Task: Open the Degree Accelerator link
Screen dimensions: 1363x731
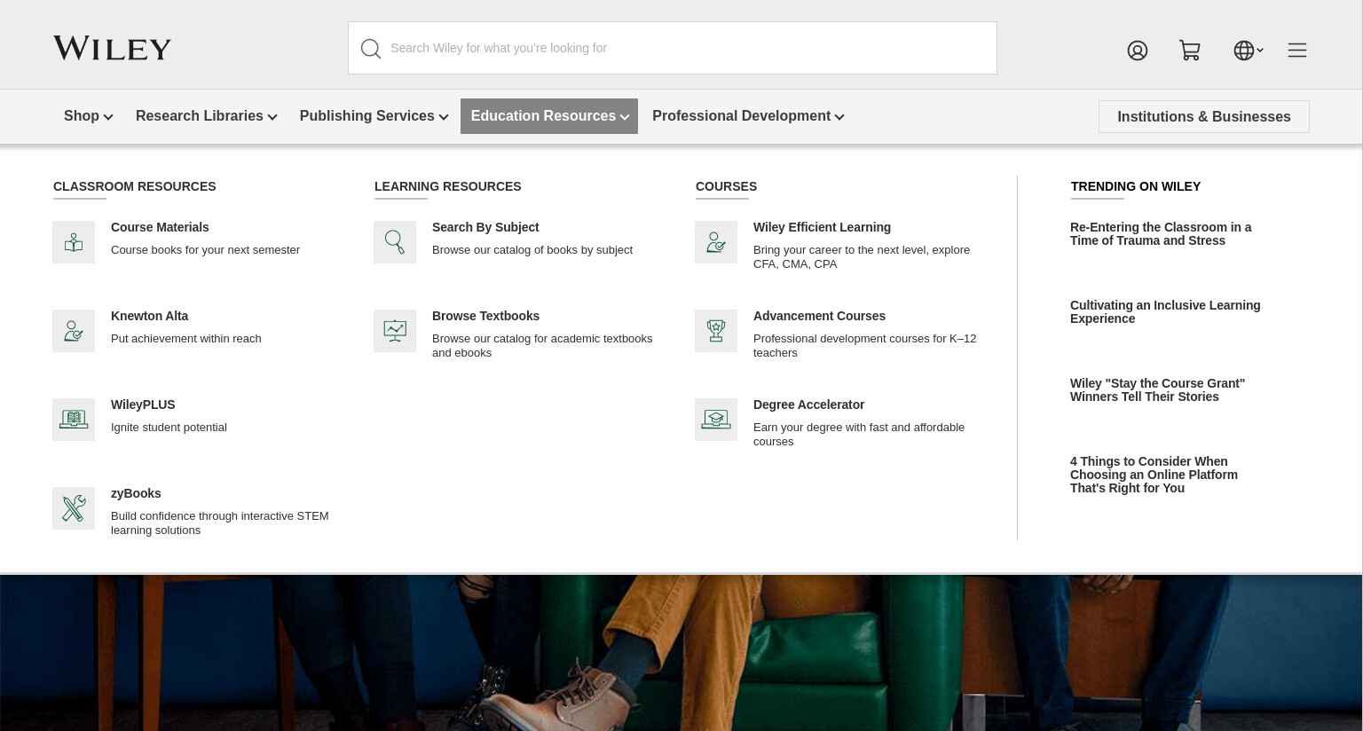Action: coord(808,405)
